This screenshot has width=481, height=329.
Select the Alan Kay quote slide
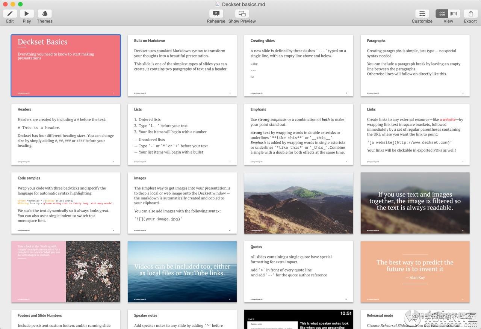[x=415, y=272]
